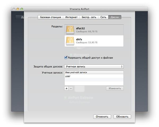
Task: Select the user account row
Action: 94,76
